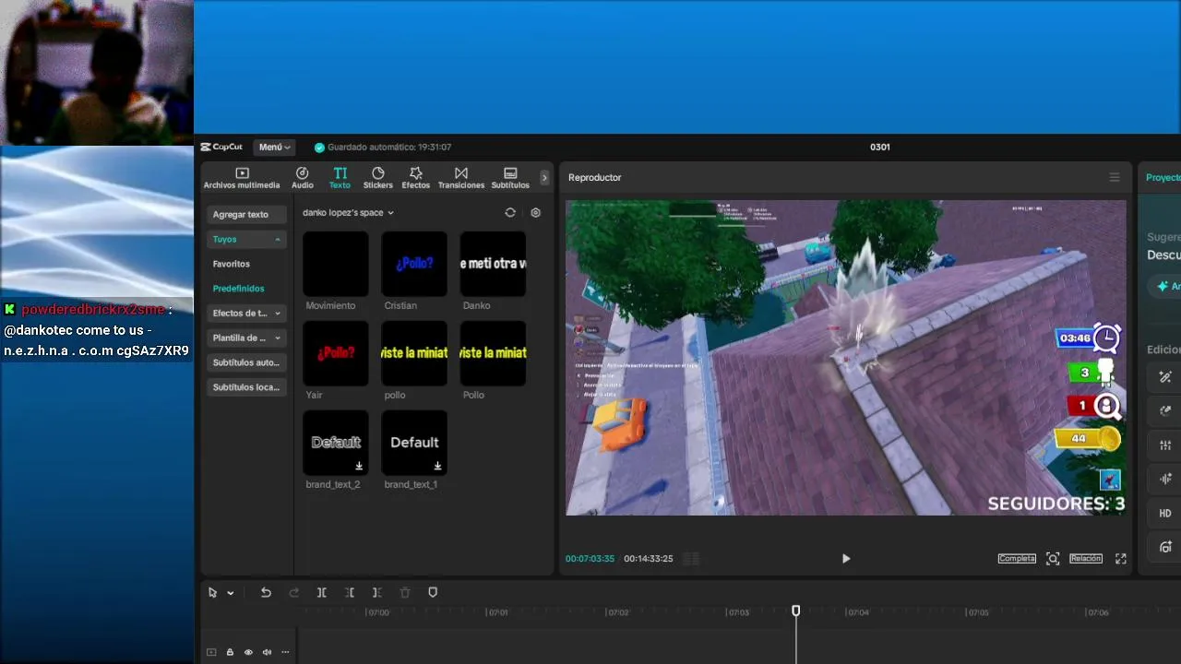
Task: Open the CapCut Menú dropdown
Action: (274, 147)
